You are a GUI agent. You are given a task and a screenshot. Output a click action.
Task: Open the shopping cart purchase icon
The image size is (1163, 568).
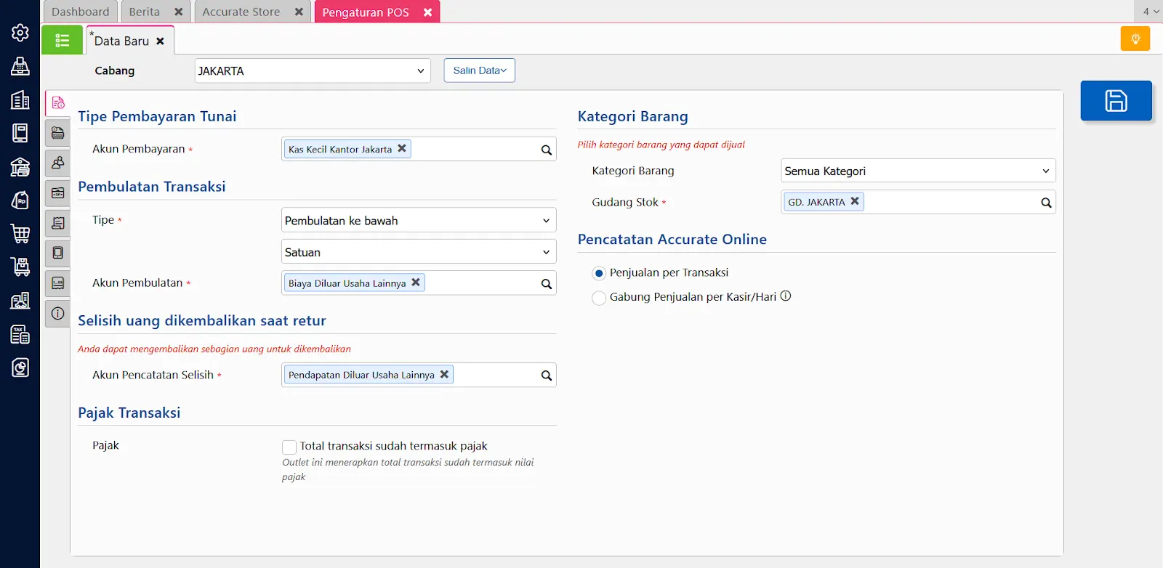click(20, 233)
